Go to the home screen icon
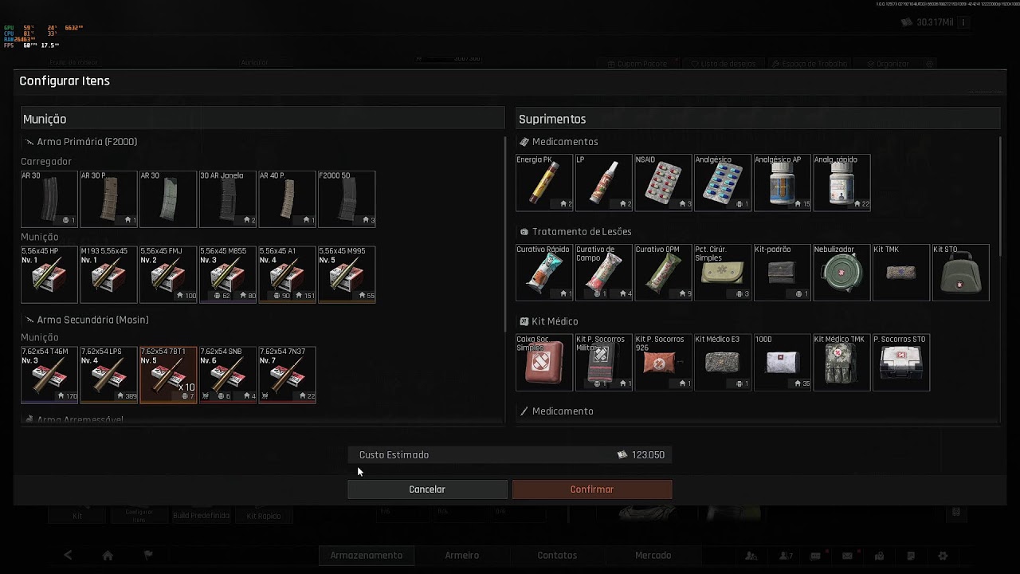This screenshot has height=574, width=1020. click(x=108, y=556)
